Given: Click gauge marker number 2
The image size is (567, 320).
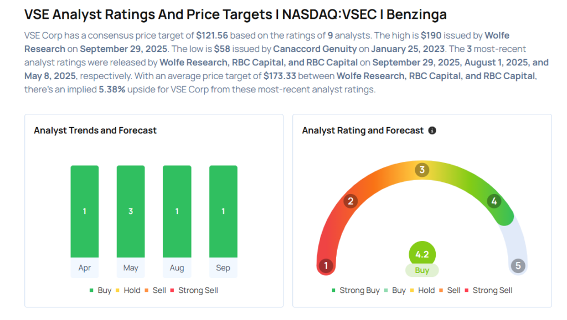Looking at the screenshot, I should tap(349, 201).
